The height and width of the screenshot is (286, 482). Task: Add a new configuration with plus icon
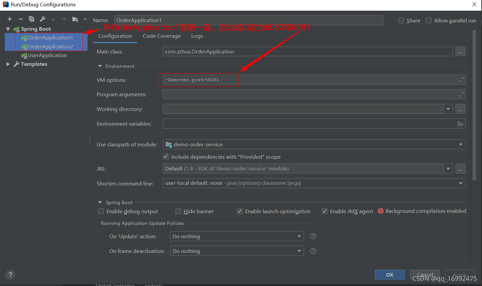[x=10, y=19]
